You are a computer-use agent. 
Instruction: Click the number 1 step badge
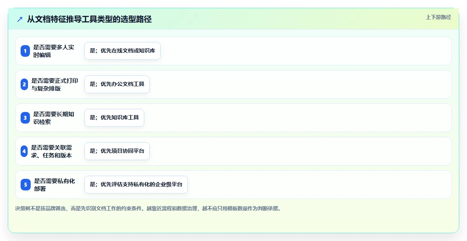coord(25,51)
